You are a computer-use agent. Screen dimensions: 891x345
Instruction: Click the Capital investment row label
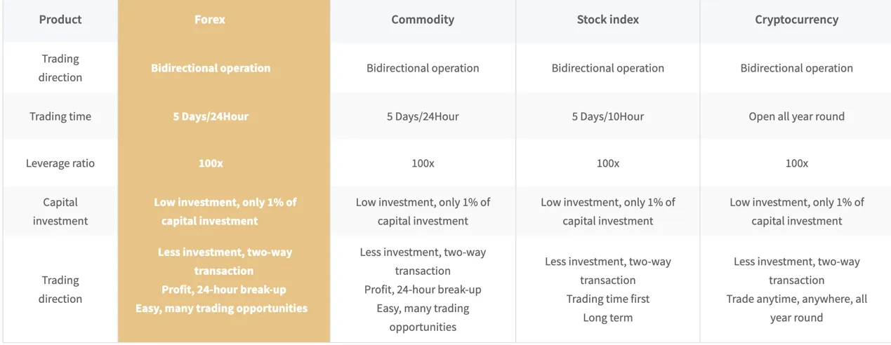[x=60, y=211]
